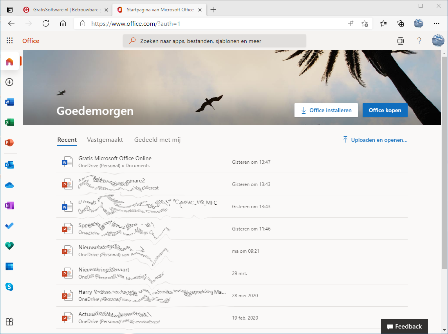View all apps at sidebar bottom
Screen dimensions: 448x334
point(9,321)
